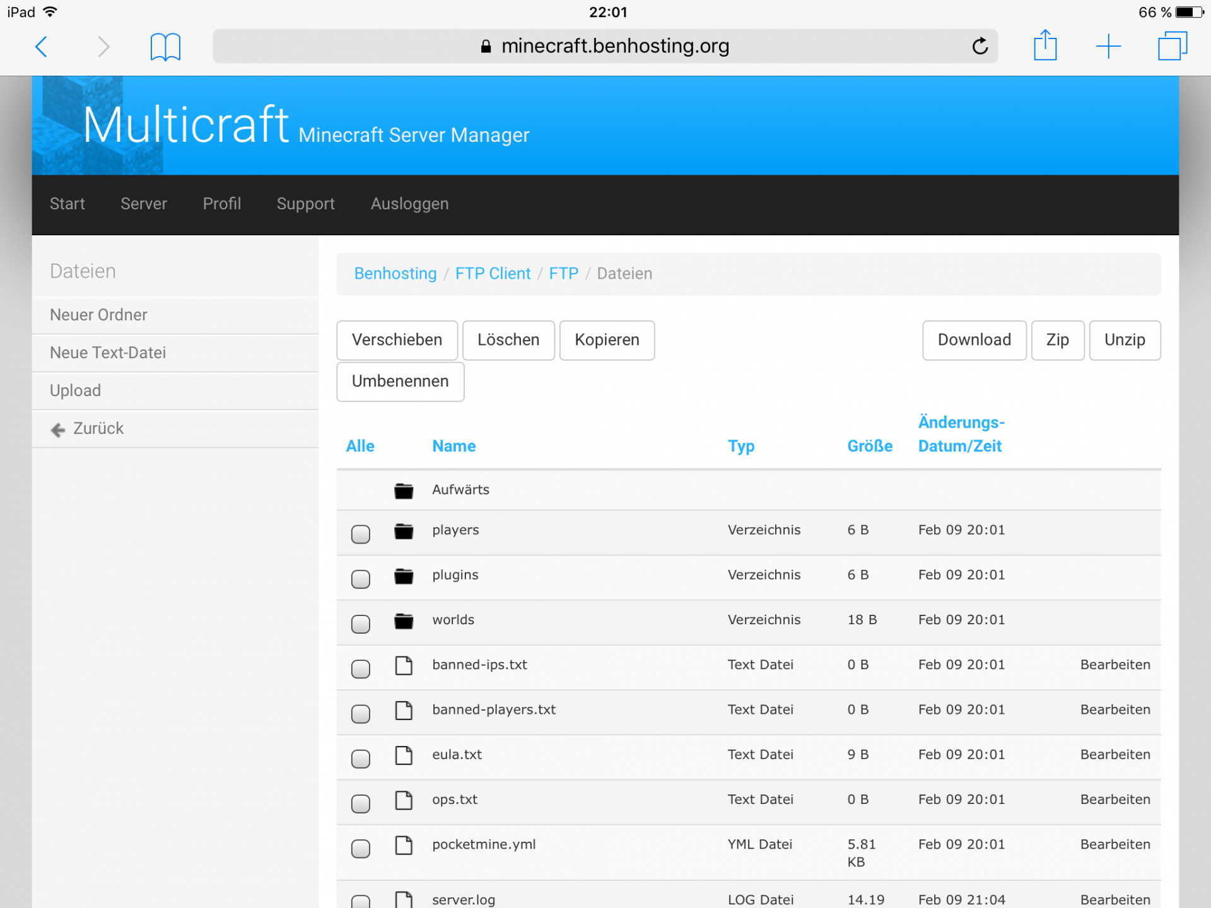Tap the Safari share icon
This screenshot has width=1211, height=908.
pyautogui.click(x=1045, y=46)
